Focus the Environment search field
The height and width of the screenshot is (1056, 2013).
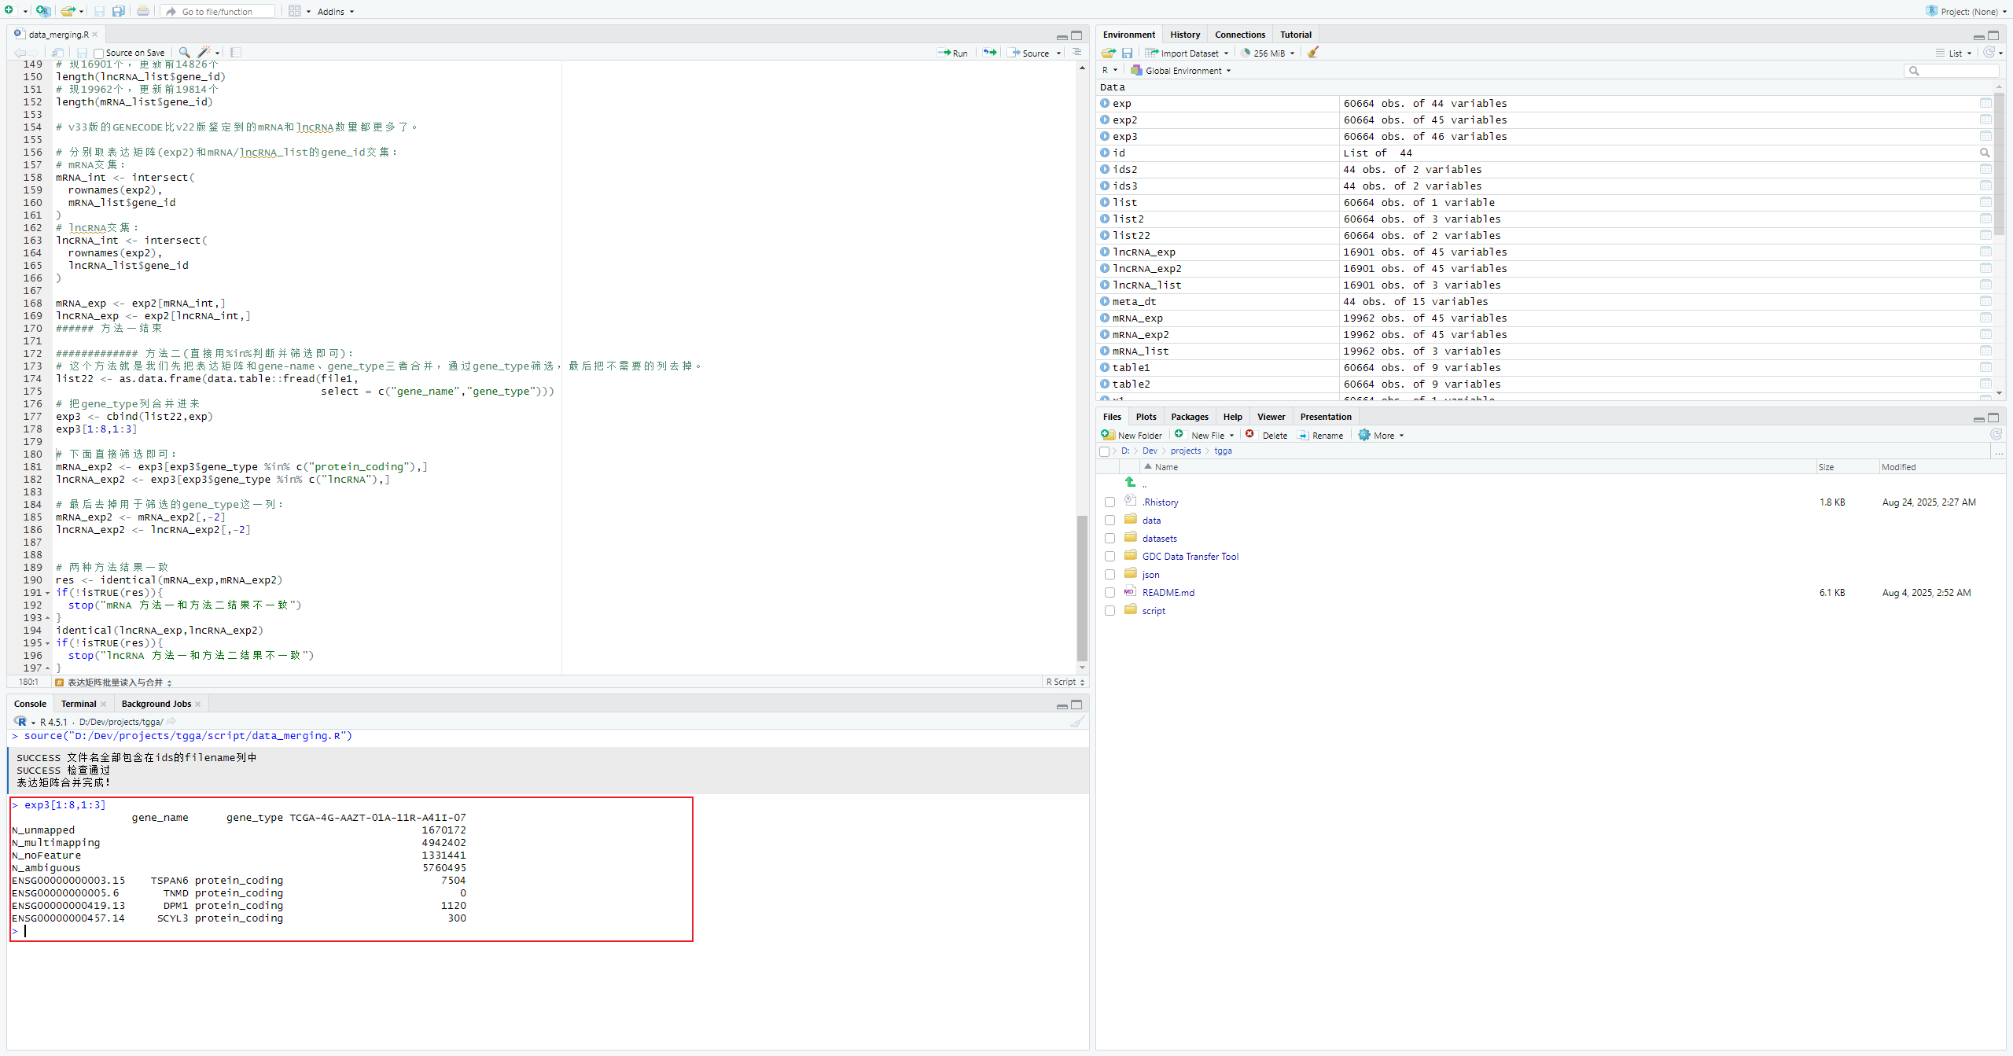pyautogui.click(x=1952, y=71)
